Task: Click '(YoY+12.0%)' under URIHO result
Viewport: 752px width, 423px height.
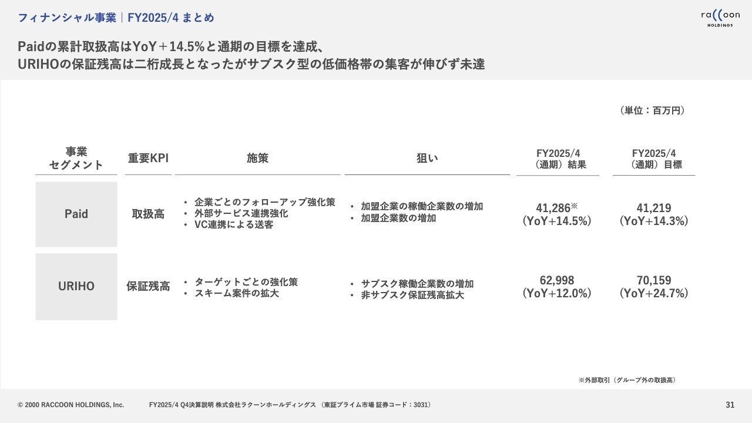Action: (x=557, y=294)
